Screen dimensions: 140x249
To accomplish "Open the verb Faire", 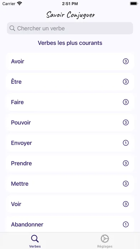I will (70, 102).
